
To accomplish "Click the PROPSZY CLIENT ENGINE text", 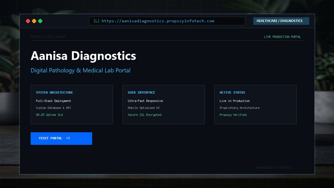I will [48, 37].
